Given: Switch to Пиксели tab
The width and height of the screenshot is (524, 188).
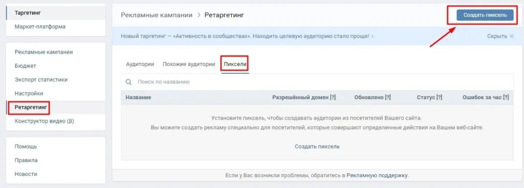Looking at the screenshot, I should [x=235, y=64].
